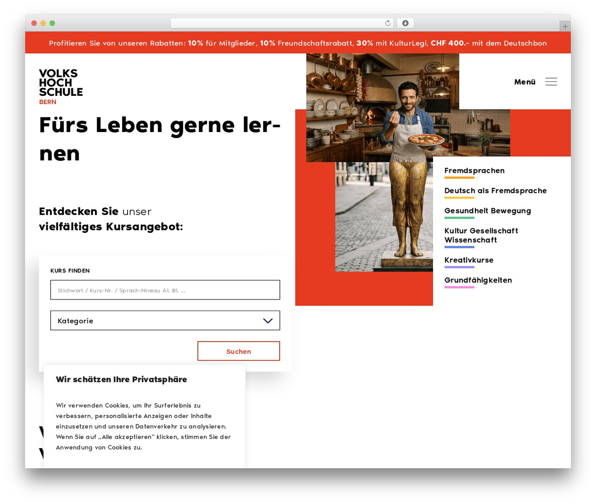Click the green maximize window button

click(52, 23)
